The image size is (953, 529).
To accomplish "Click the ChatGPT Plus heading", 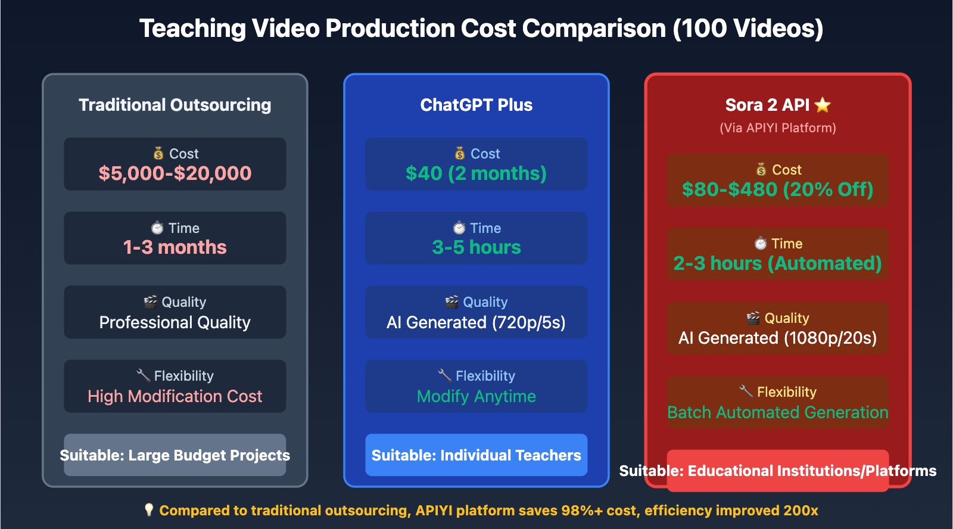I will point(476,105).
